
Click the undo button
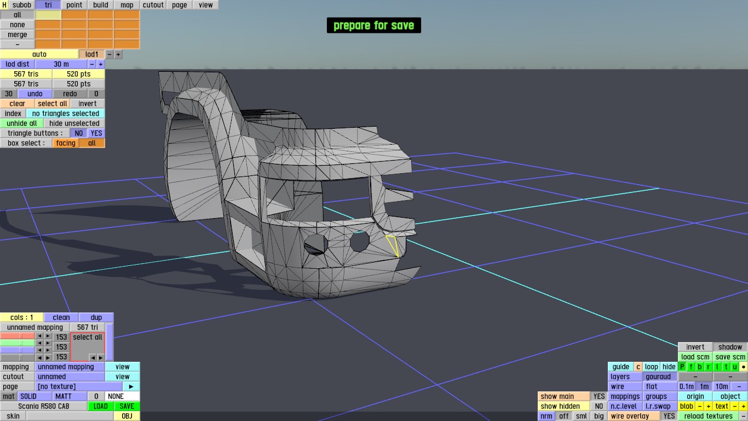click(x=35, y=94)
